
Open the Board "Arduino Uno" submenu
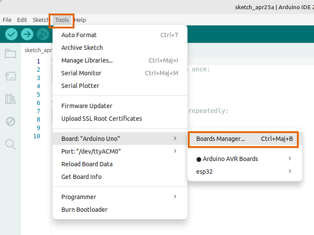[120, 139]
